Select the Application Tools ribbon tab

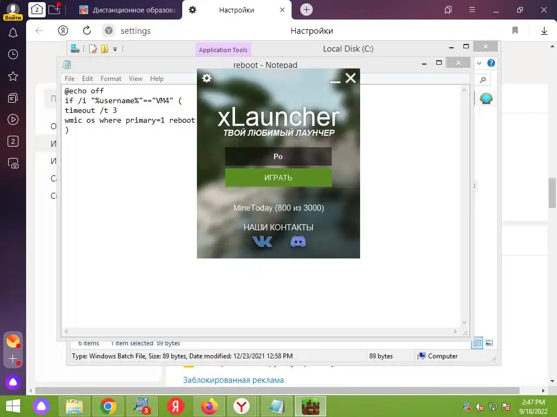(x=223, y=50)
